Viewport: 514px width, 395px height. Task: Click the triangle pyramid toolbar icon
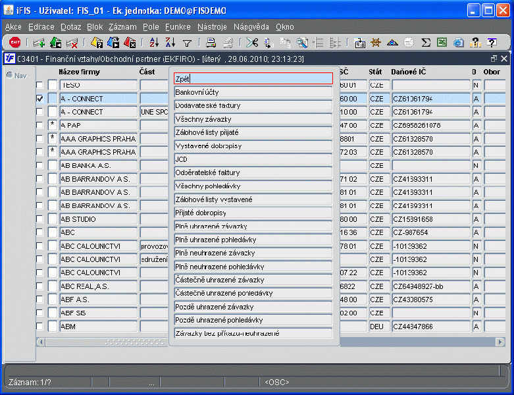tap(392, 43)
